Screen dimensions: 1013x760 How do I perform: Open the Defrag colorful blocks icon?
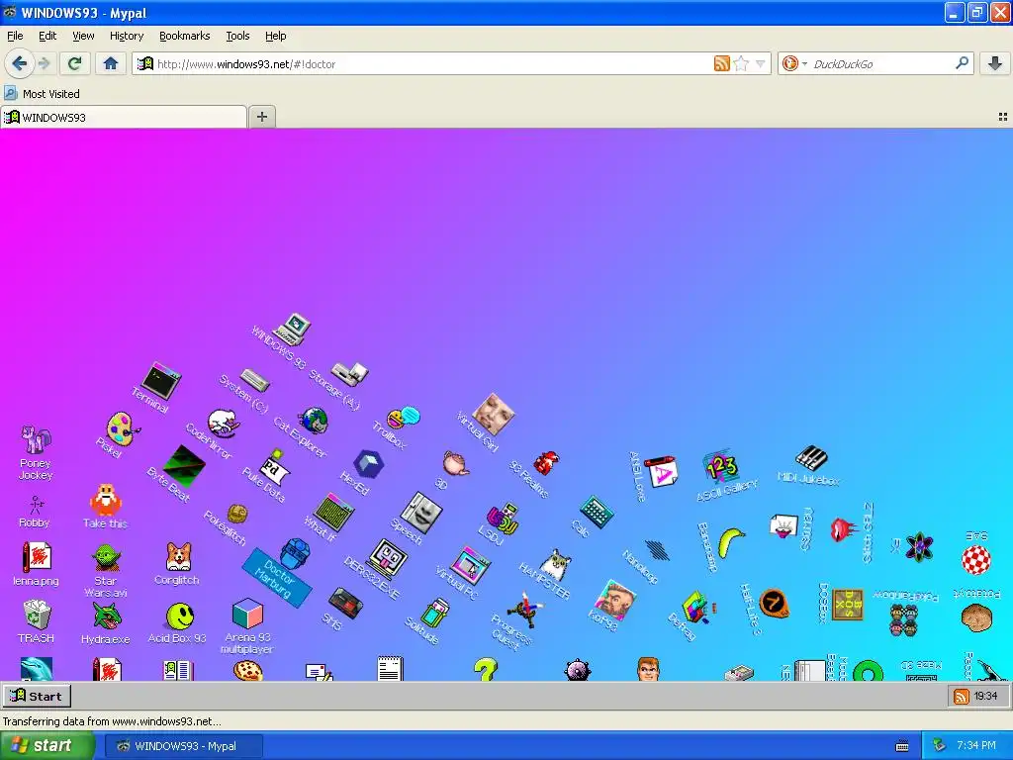697,609
